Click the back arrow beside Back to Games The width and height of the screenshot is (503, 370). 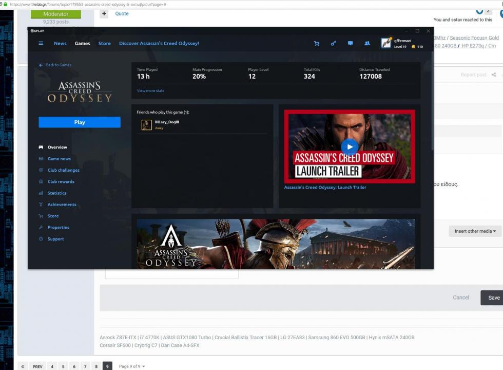point(41,65)
